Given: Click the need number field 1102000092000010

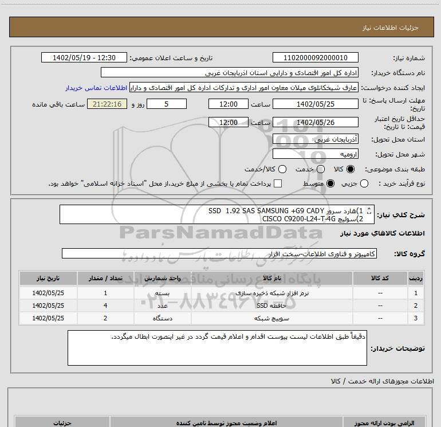Looking at the screenshot, I should (x=315, y=58).
